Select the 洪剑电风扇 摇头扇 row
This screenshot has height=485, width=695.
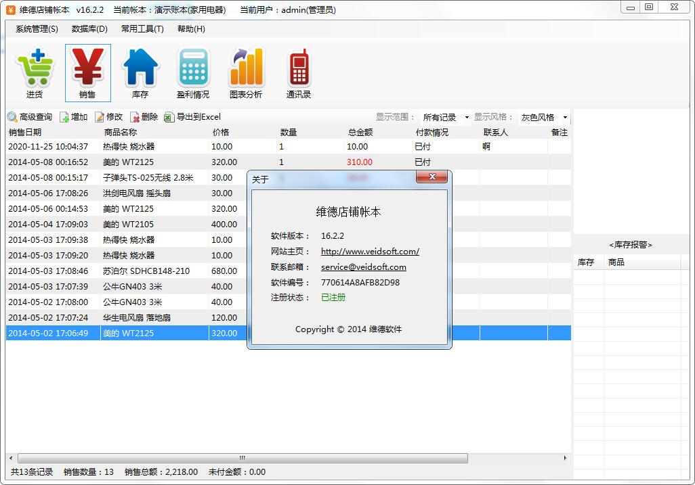click(x=126, y=193)
